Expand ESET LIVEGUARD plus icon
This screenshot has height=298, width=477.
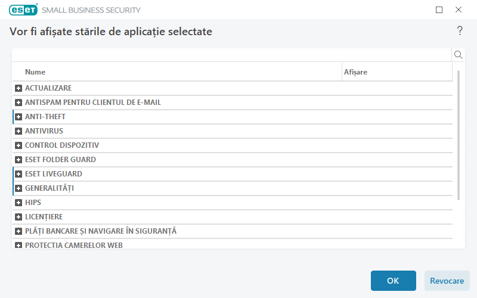click(x=18, y=174)
